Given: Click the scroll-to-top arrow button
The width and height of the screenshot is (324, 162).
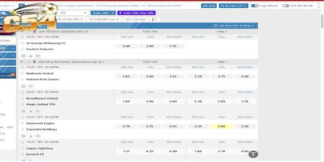Looking at the screenshot, I should pos(253,154).
